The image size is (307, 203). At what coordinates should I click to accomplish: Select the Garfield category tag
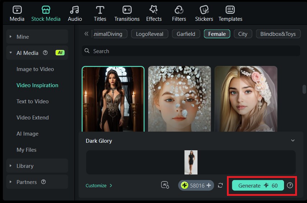pos(186,34)
